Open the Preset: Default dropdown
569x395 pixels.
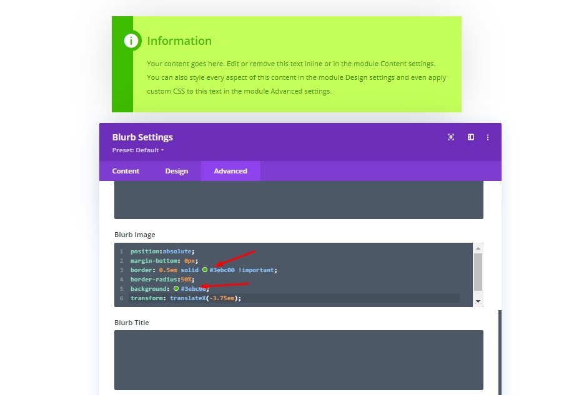click(138, 150)
